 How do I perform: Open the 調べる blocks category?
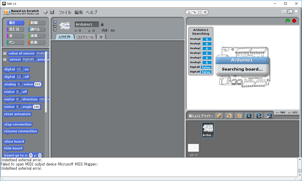tap(37, 29)
